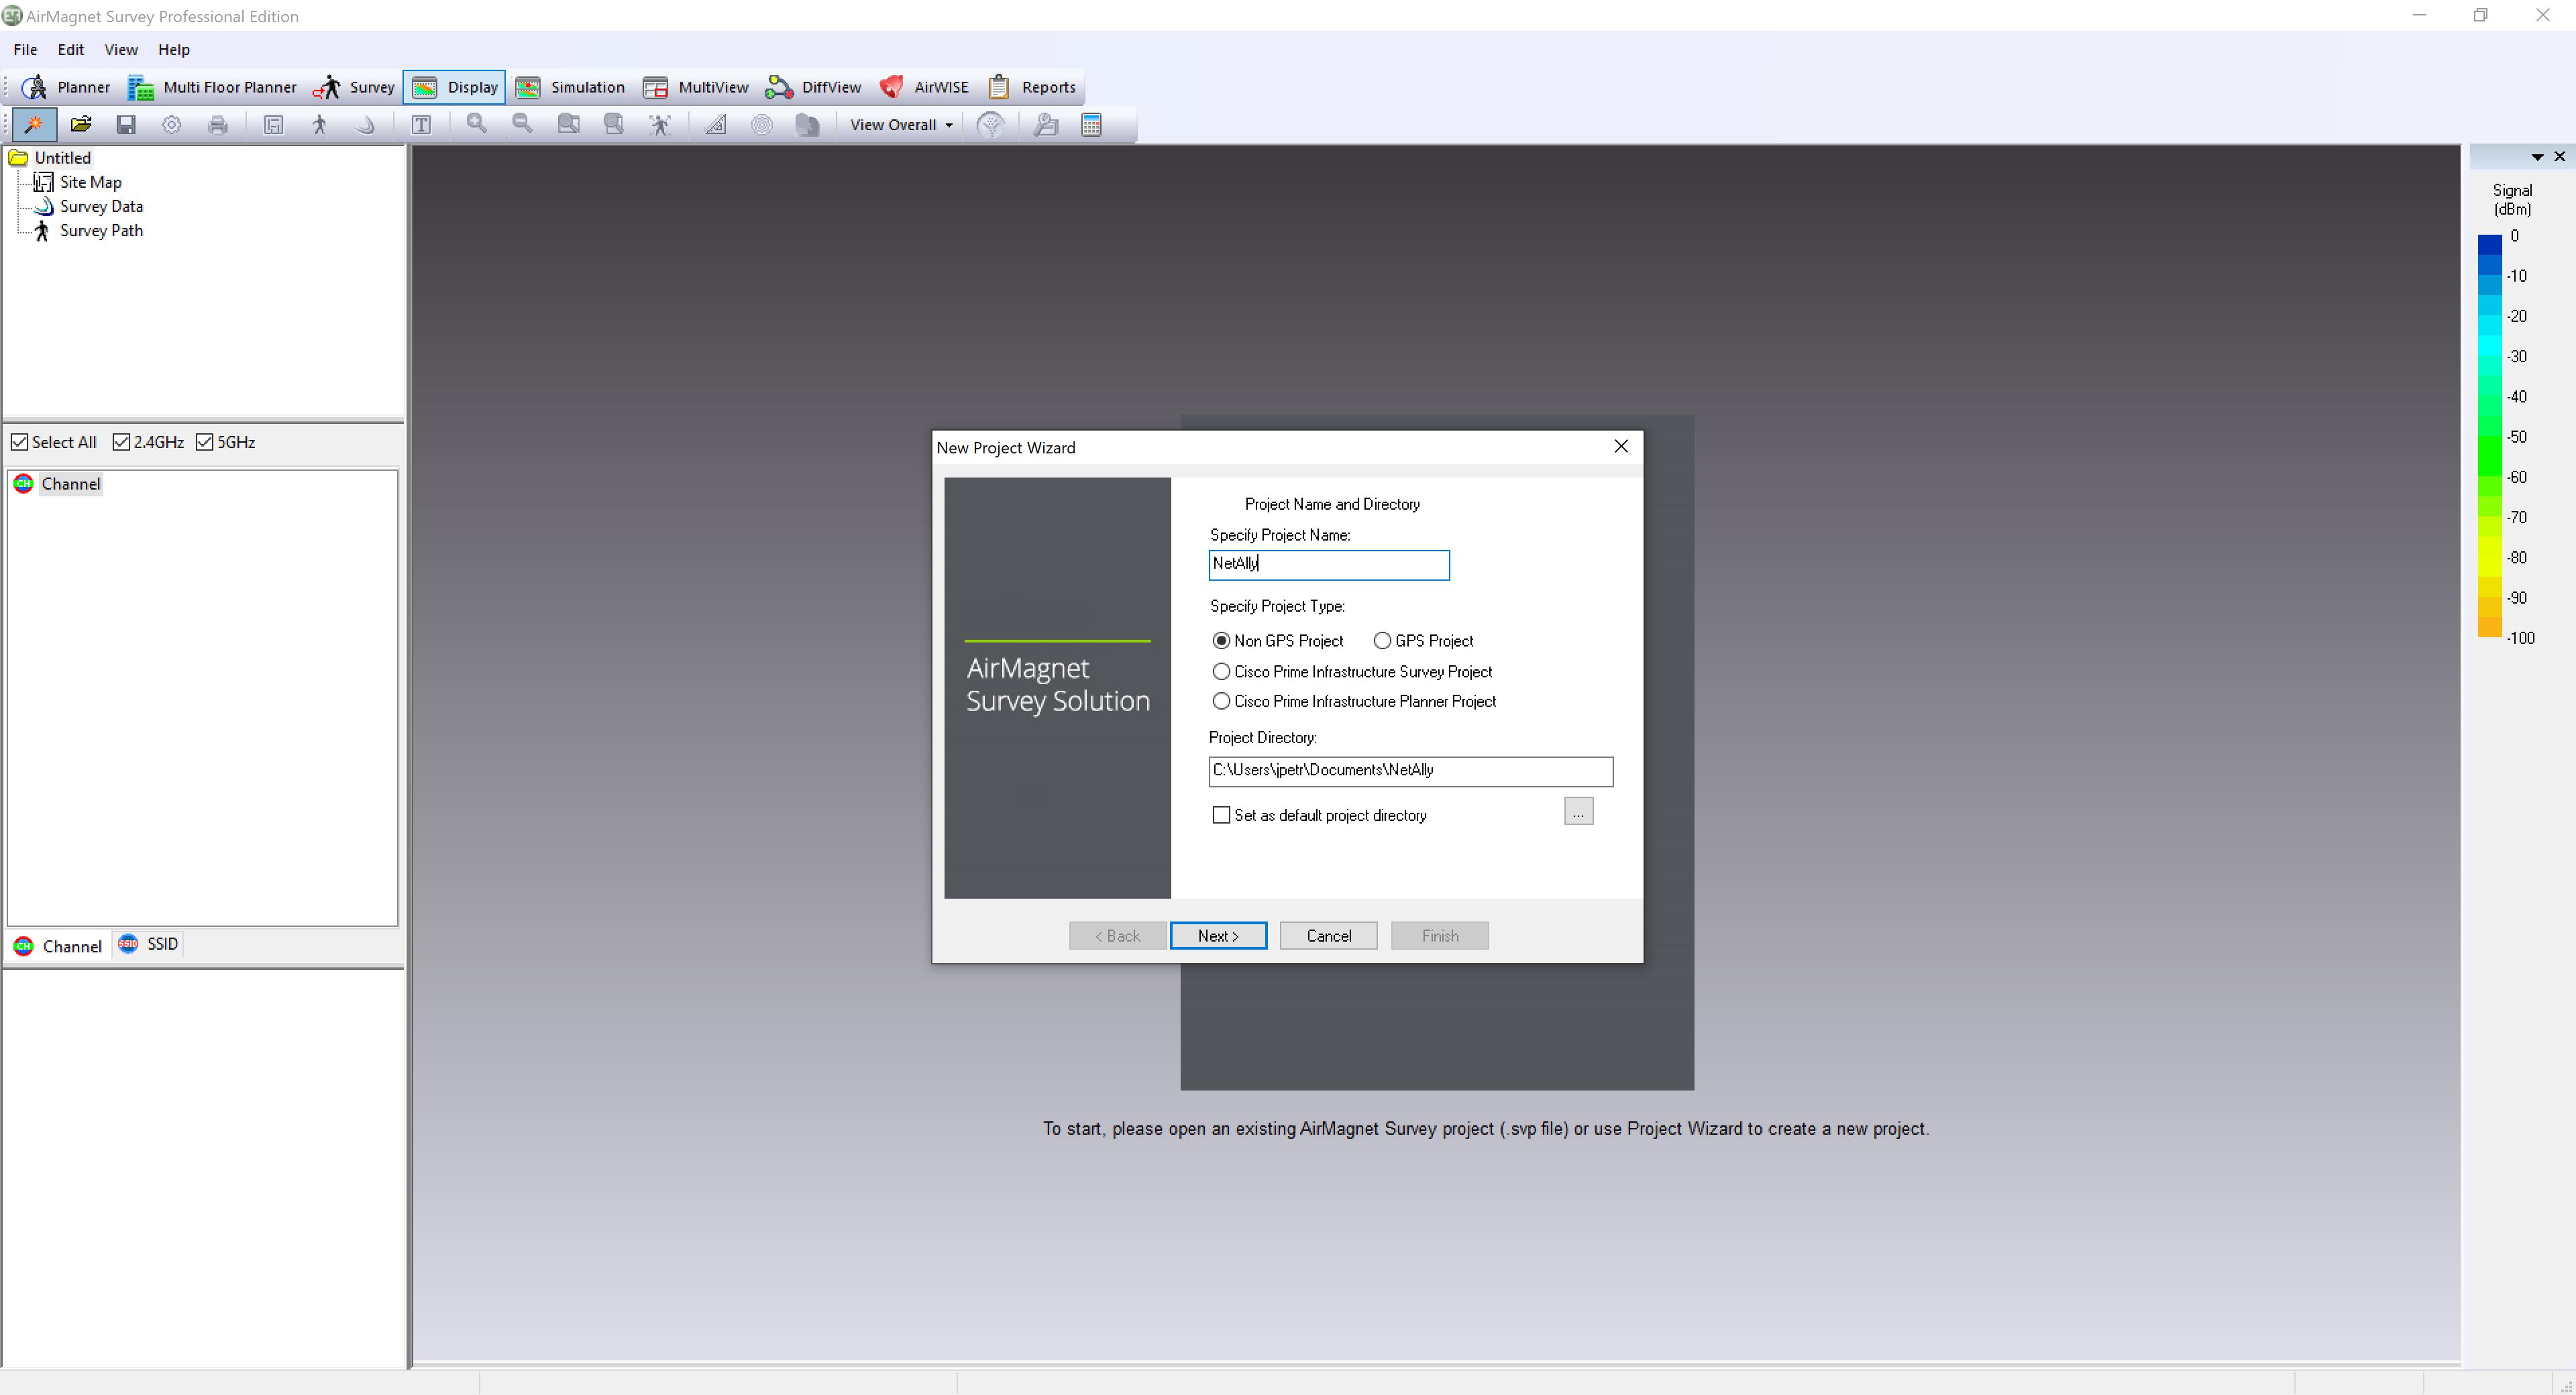The width and height of the screenshot is (2576, 1395).
Task: Collapse the signal legend with the chevron
Action: point(2537,157)
